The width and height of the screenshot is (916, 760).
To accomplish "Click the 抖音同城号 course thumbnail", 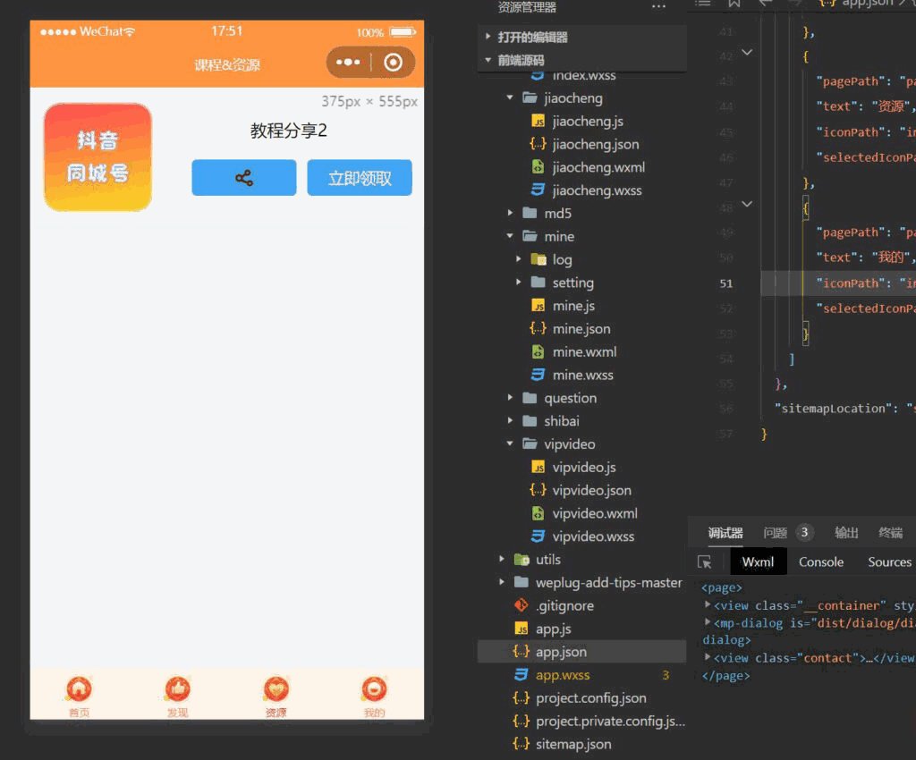I will click(x=98, y=157).
